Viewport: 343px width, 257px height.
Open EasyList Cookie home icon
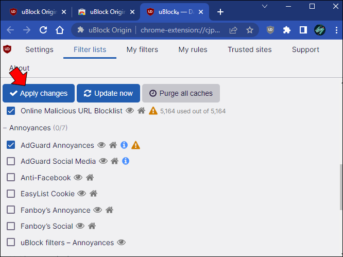[x=93, y=193]
